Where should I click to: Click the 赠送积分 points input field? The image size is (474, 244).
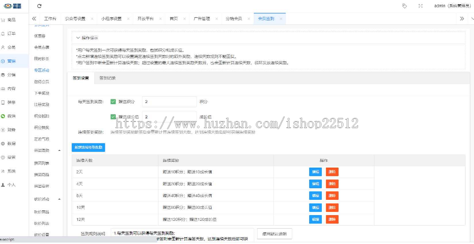tap(169, 101)
